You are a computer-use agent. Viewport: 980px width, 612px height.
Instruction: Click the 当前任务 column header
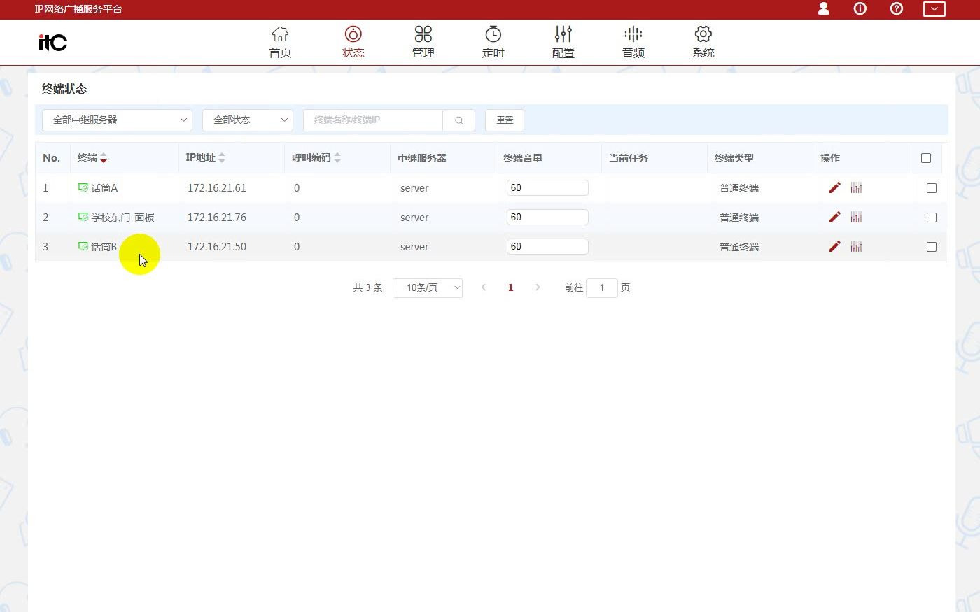(x=629, y=158)
